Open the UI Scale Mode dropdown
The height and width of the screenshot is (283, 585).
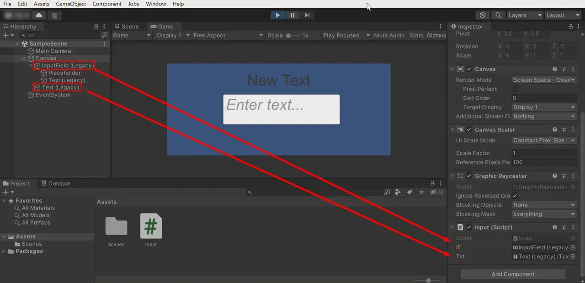(x=544, y=141)
